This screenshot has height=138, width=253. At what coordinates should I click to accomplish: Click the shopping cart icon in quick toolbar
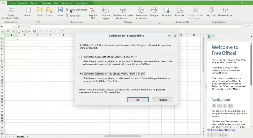[8, 31]
